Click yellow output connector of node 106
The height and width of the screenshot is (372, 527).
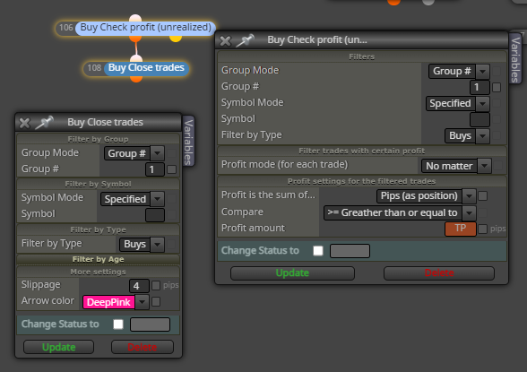[x=176, y=38]
